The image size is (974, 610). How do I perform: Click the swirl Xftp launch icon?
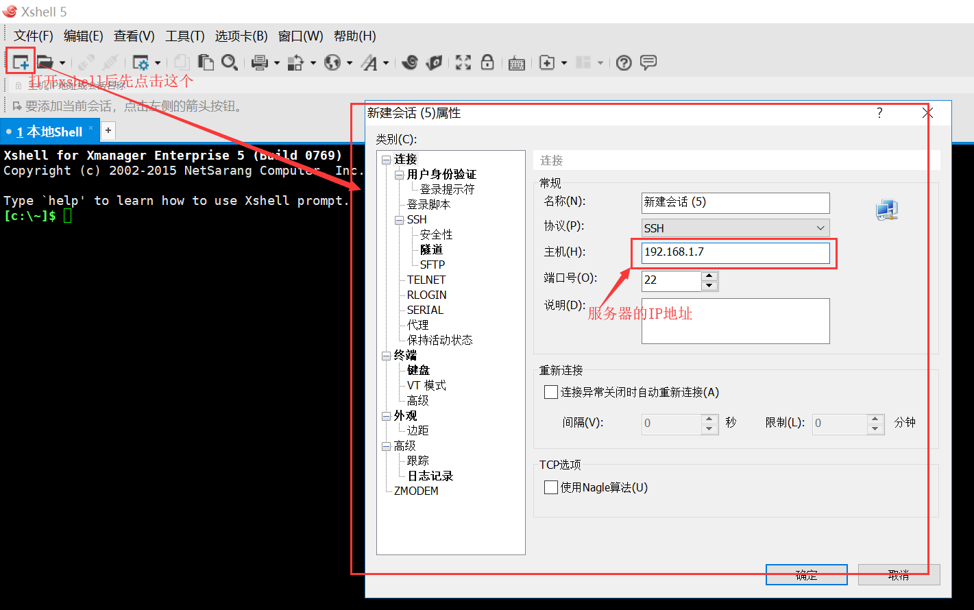coord(410,62)
